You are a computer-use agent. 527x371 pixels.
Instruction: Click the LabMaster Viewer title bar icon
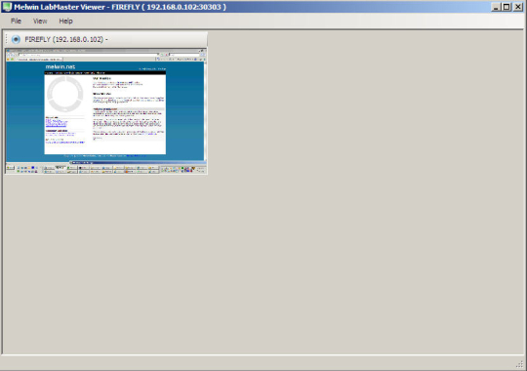pos(7,7)
